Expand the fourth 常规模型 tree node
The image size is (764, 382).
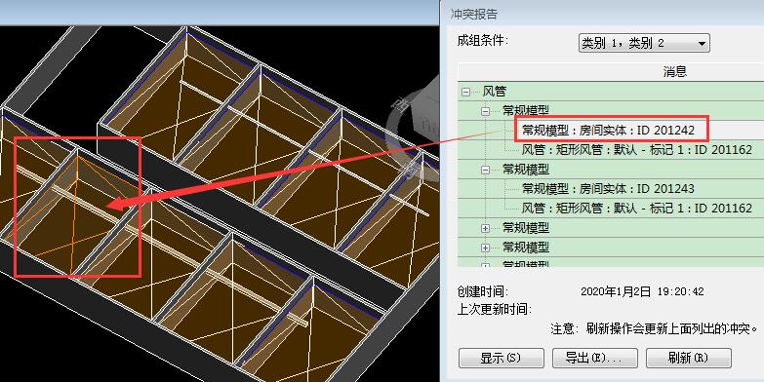point(485,248)
